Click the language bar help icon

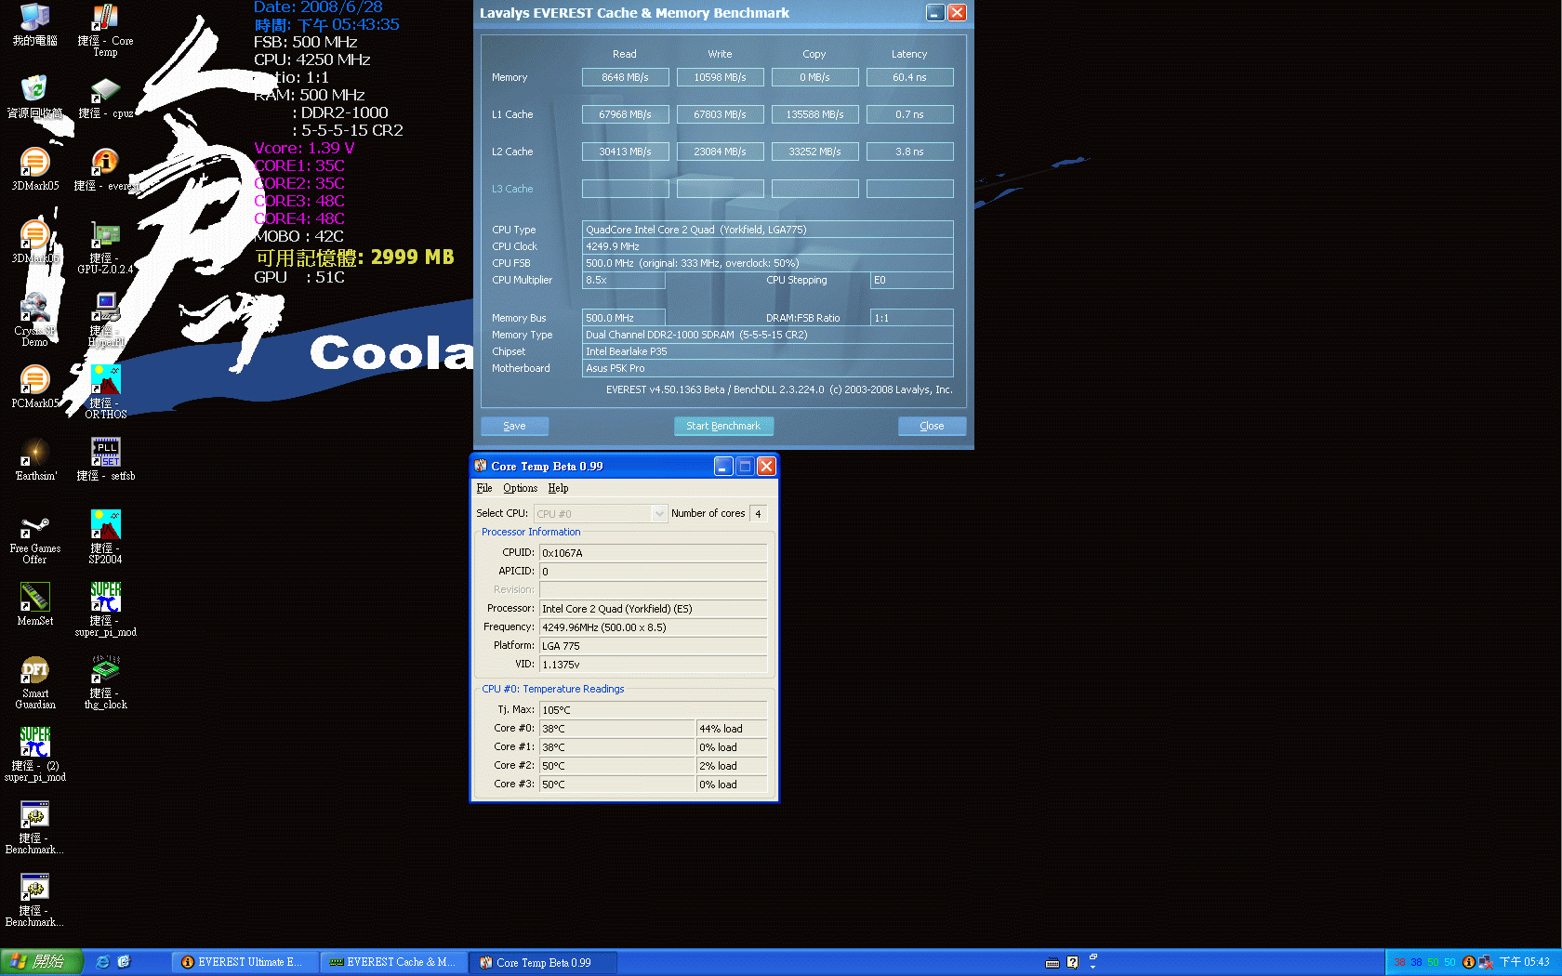coord(1072,962)
